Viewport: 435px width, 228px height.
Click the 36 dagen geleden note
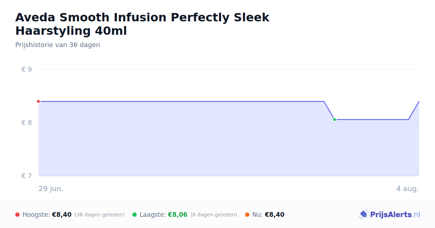[x=99, y=215]
